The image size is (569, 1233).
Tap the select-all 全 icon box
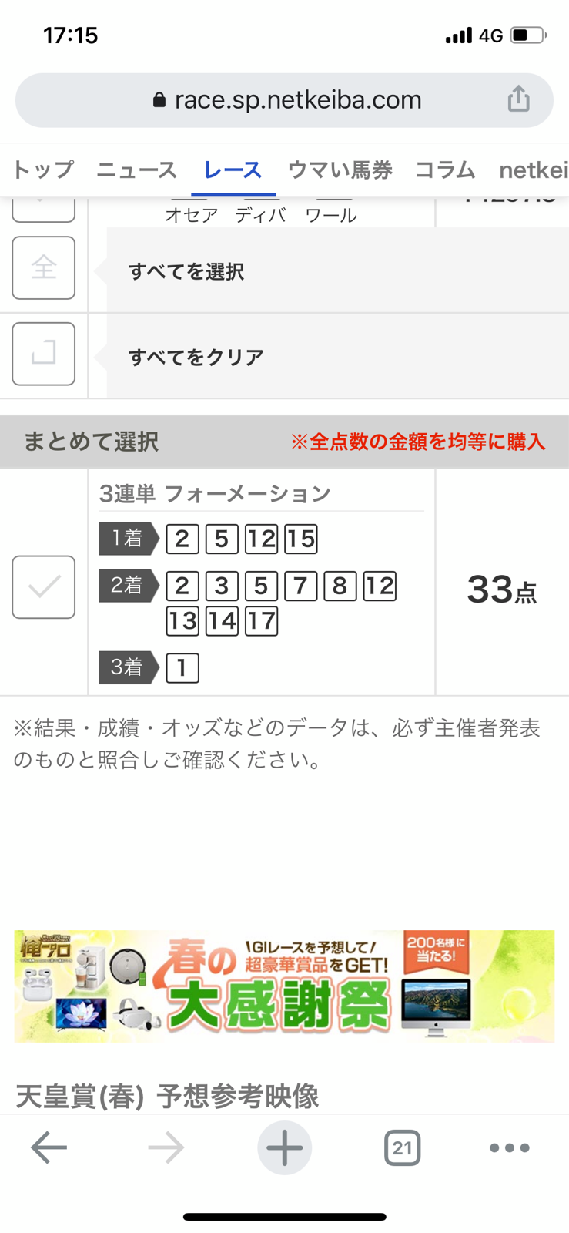pyautogui.click(x=43, y=268)
